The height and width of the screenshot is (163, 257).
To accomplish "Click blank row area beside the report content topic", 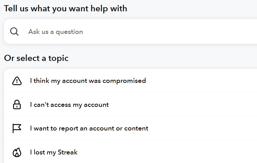I will pyautogui.click(x=205, y=128).
